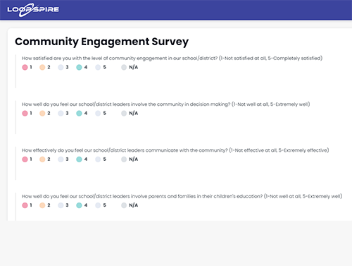352x266 pixels.
Task: Click question text about leaders communicating with community
Action: (x=175, y=150)
